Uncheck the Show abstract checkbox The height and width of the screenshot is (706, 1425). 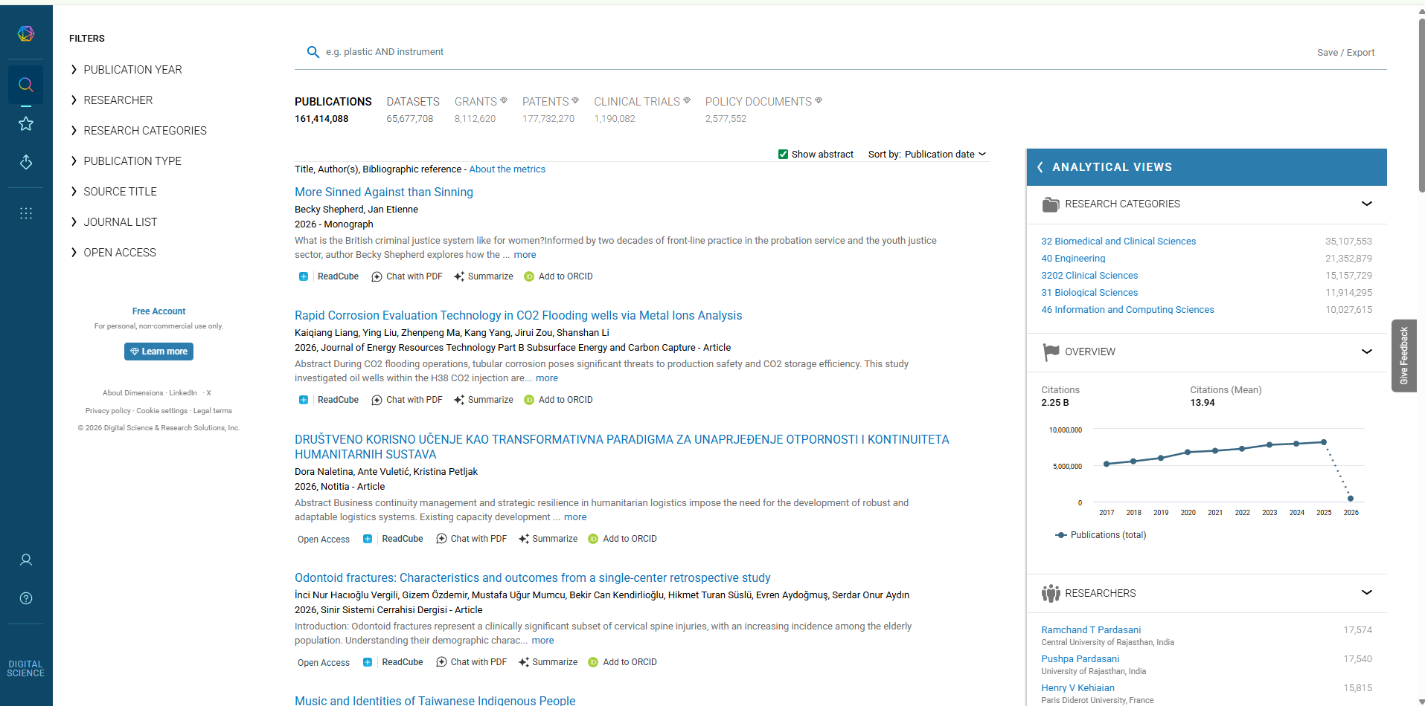pyautogui.click(x=783, y=155)
